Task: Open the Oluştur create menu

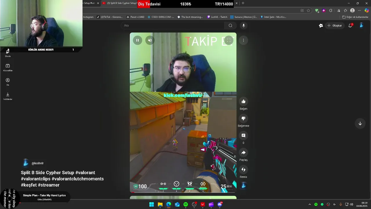Action: click(x=334, y=26)
